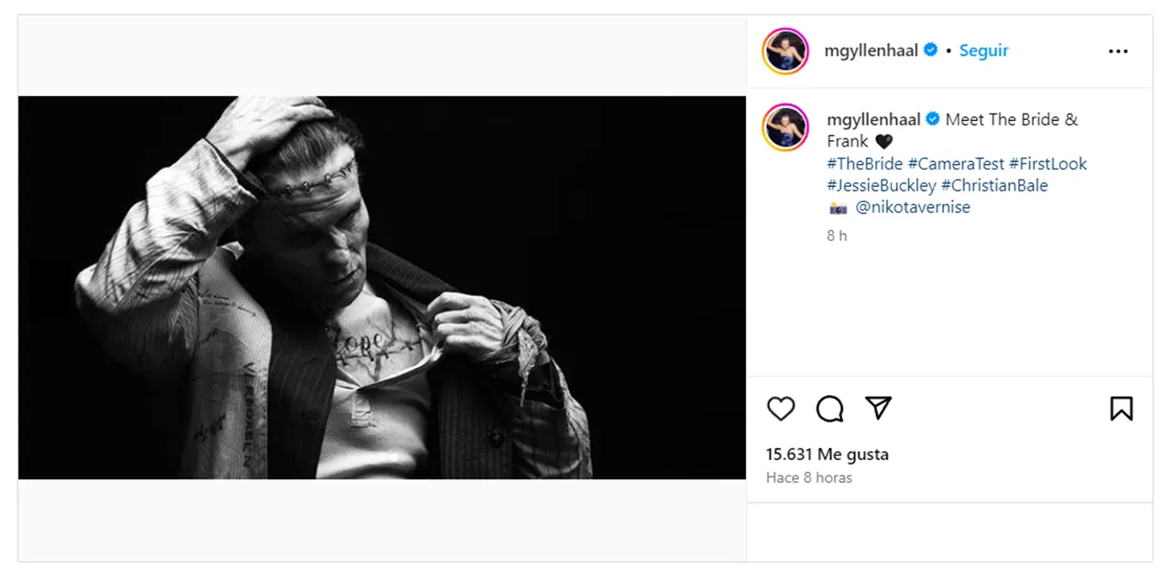Open the #FirstLook hashtag
Screen dimensions: 1173x582
[x=1047, y=164]
